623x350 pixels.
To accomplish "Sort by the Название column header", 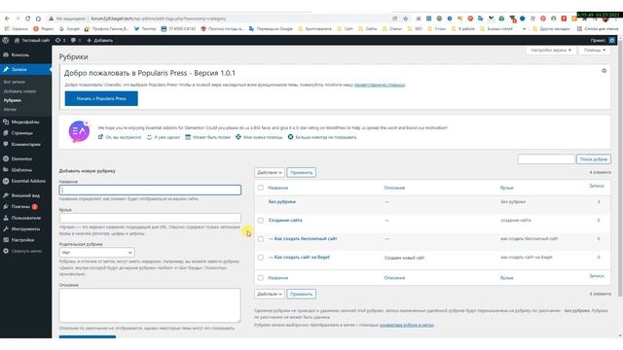I will 277,188.
